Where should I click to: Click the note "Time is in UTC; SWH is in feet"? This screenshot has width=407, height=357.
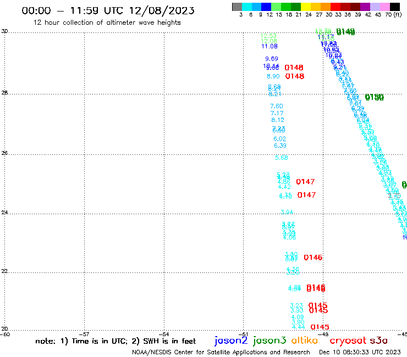click(x=116, y=341)
